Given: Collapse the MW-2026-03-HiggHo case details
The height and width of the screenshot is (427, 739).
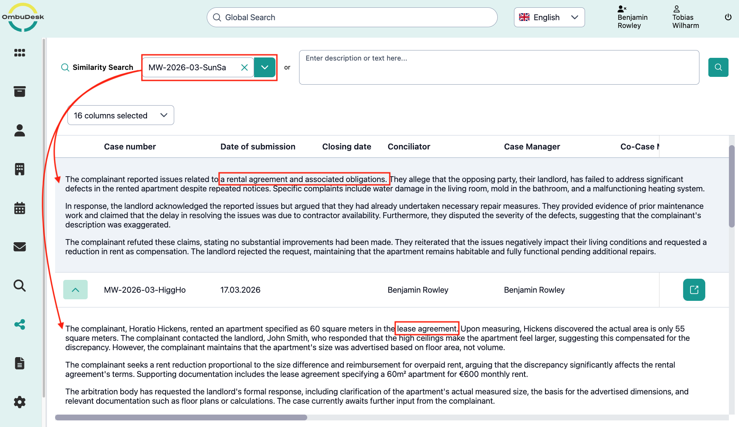Looking at the screenshot, I should 75,290.
